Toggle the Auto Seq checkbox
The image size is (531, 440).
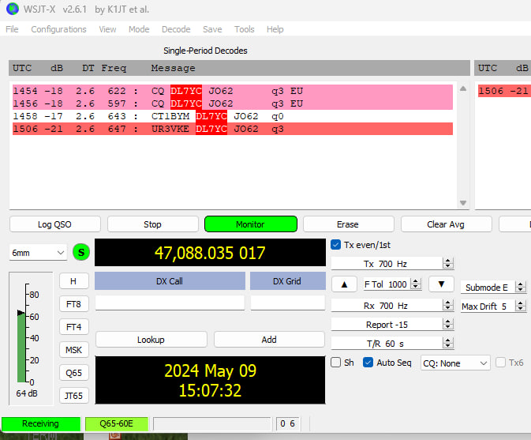(x=368, y=362)
